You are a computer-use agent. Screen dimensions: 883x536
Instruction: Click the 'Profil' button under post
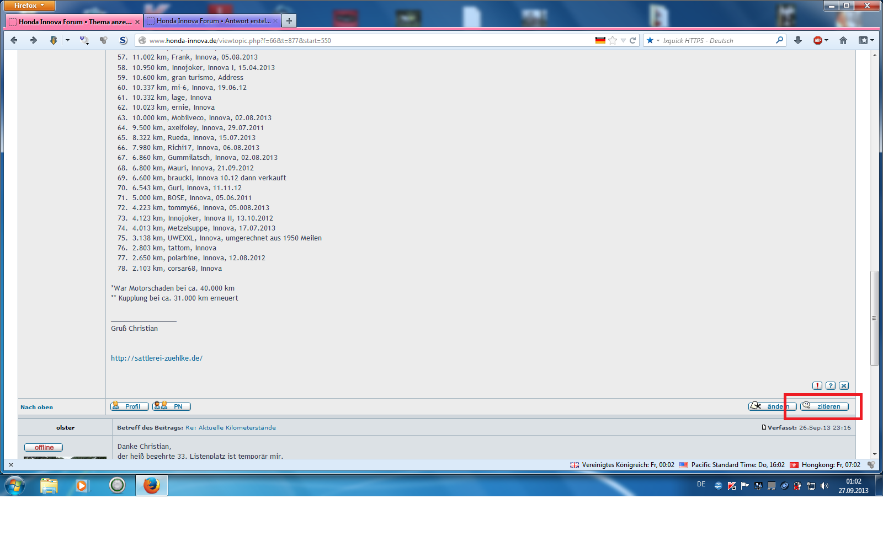(130, 406)
